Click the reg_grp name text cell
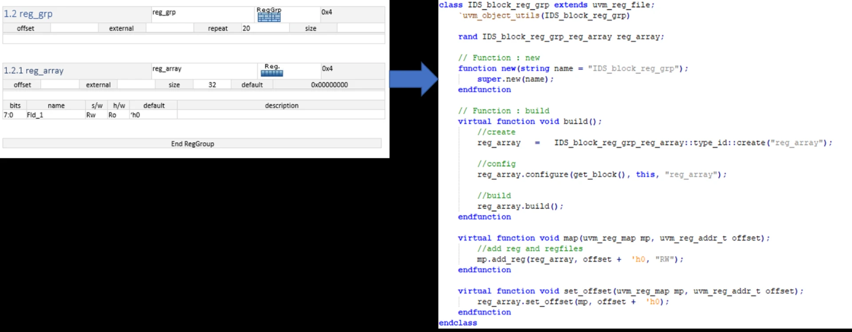This screenshot has height=332, width=852. [x=164, y=12]
